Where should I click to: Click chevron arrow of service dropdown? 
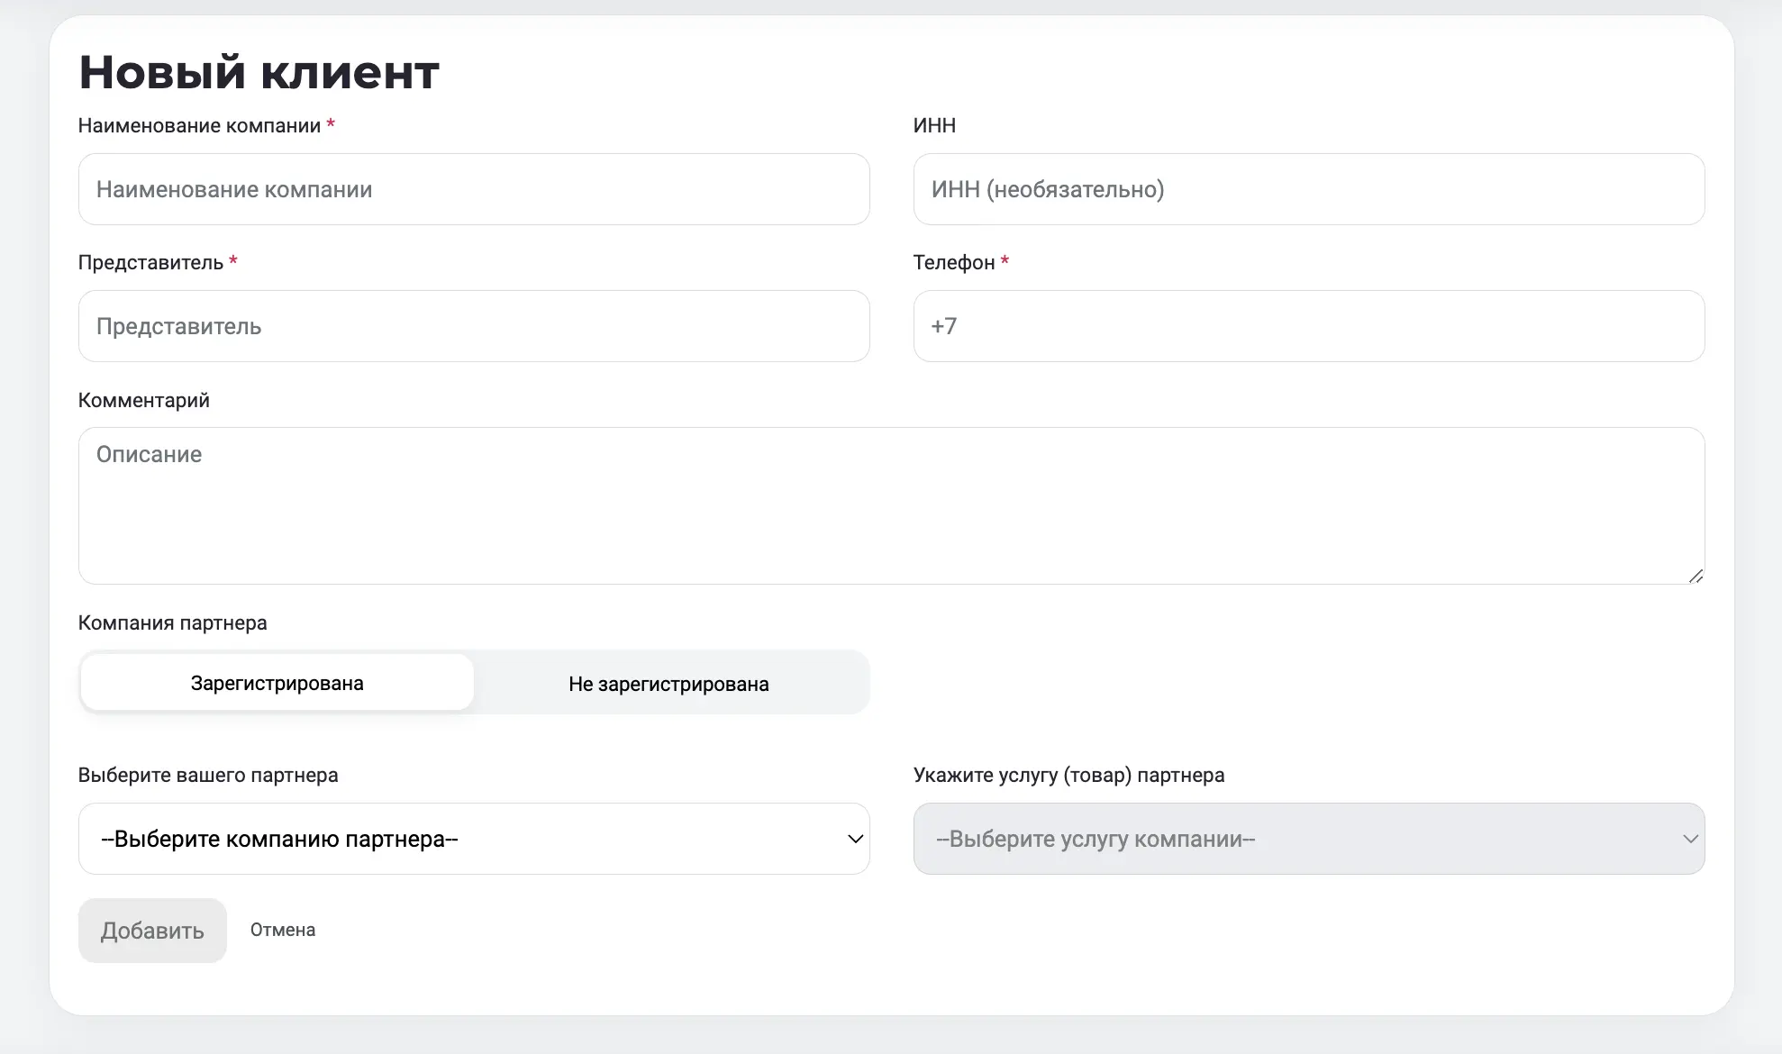(x=1690, y=839)
